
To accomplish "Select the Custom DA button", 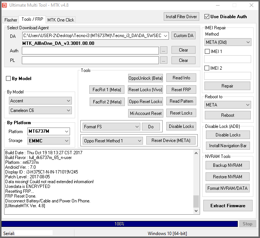I will click(183, 36).
